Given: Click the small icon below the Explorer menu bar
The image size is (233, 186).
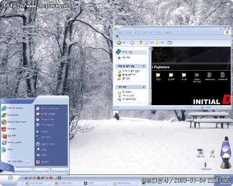Looking at the screenshot, I should point(117,37).
